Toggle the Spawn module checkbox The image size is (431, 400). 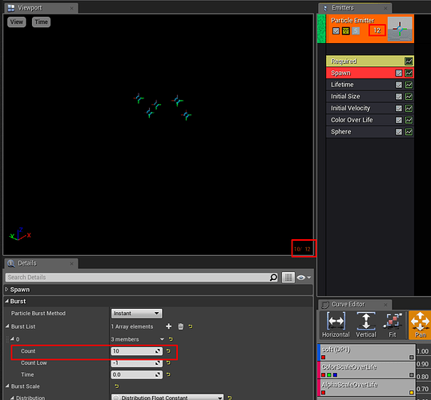[399, 73]
